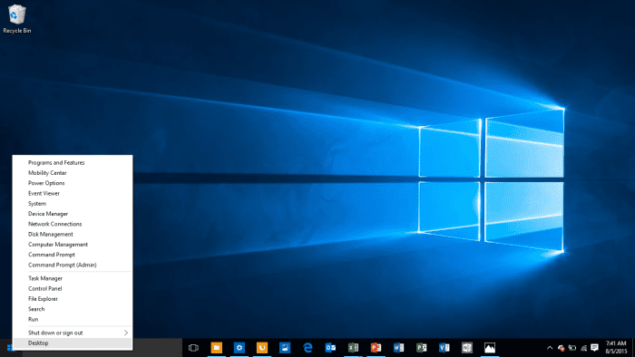
Task: Open File Explorer from the taskbar
Action: click(x=217, y=348)
